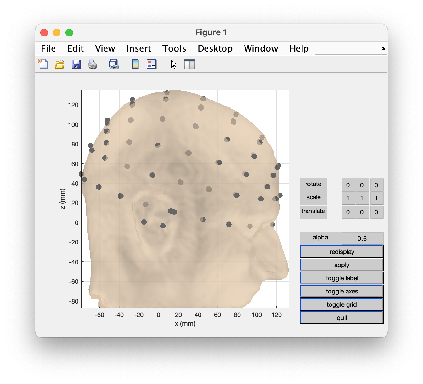This screenshot has width=423, height=384.
Task: Toggle electrode labels with toggle label button
Action: [341, 278]
